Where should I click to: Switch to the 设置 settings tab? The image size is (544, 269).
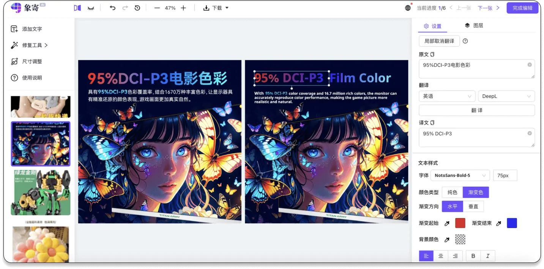tap(432, 26)
